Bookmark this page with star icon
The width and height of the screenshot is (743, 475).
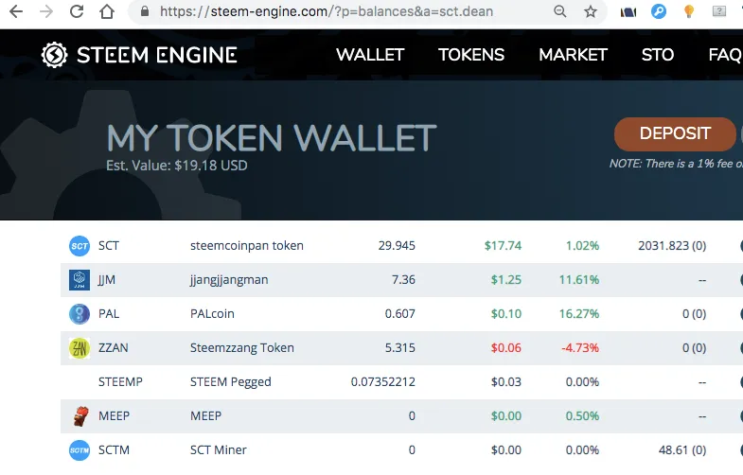click(x=590, y=11)
